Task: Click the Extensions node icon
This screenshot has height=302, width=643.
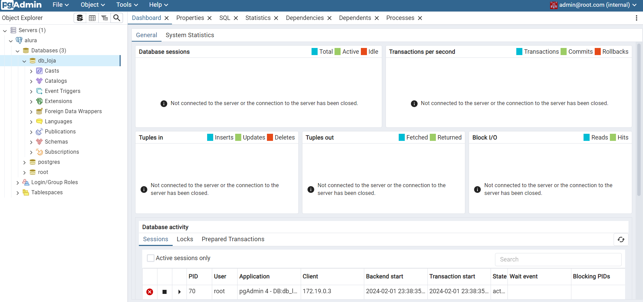Action: (39, 101)
